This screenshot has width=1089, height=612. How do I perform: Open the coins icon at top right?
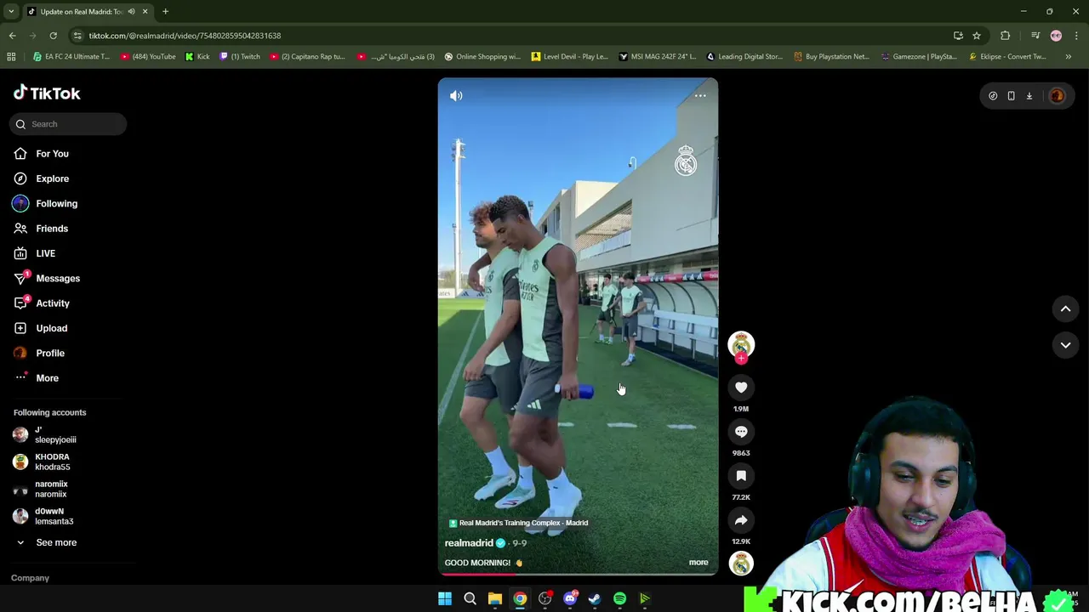[x=993, y=96]
